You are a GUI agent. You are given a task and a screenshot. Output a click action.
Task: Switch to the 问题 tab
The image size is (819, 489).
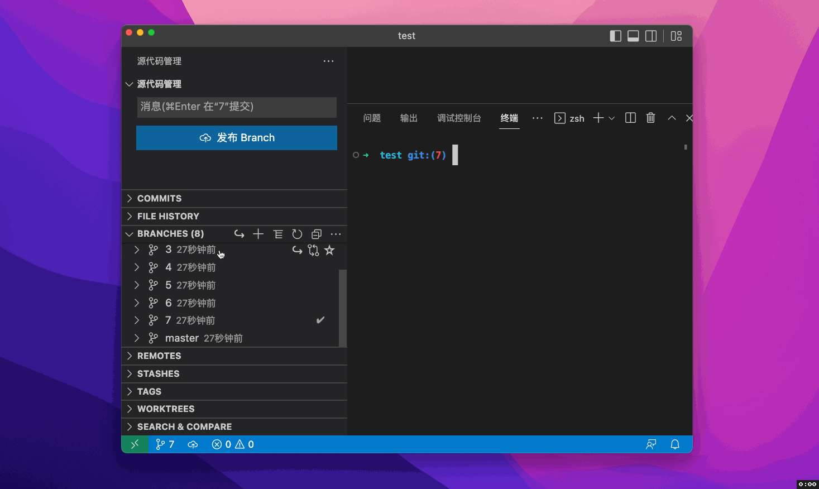click(x=372, y=118)
